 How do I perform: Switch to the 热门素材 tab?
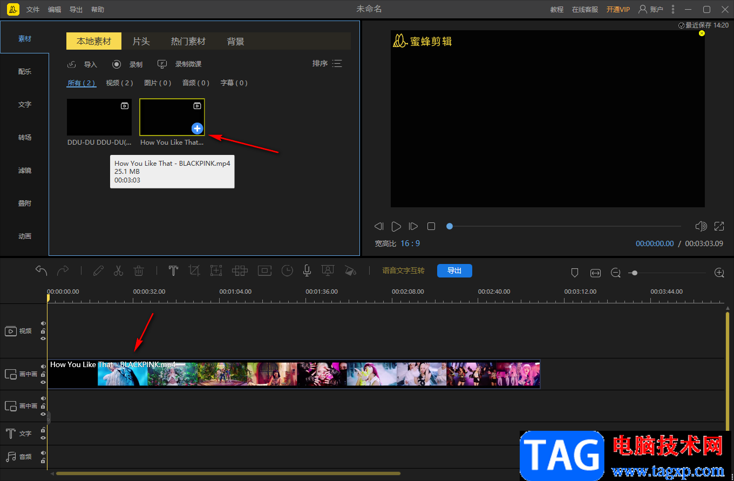tap(188, 41)
